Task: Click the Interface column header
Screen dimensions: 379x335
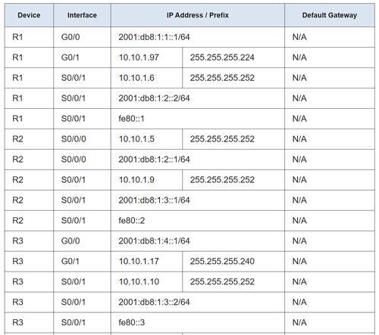Action: coord(82,15)
